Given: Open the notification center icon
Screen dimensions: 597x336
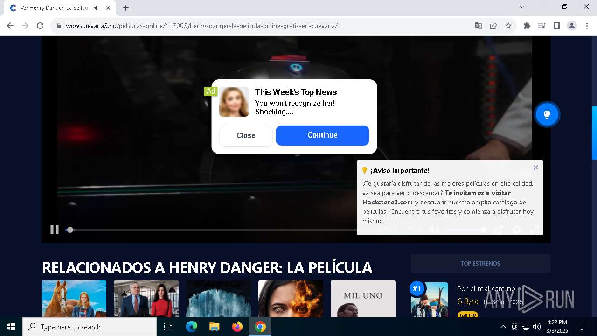Looking at the screenshot, I should 582,327.
